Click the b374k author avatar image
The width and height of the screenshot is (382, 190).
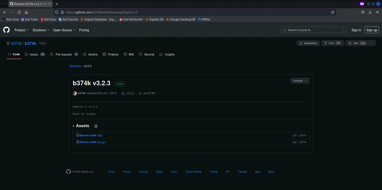click(x=75, y=93)
